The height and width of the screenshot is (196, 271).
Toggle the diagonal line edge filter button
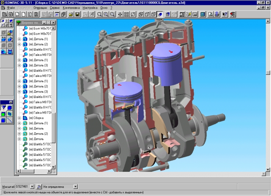pyautogui.click(x=10, y=120)
